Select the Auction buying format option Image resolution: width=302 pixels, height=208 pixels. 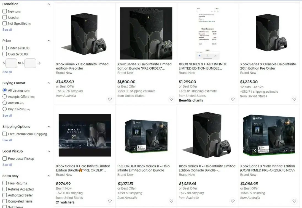point(5,103)
